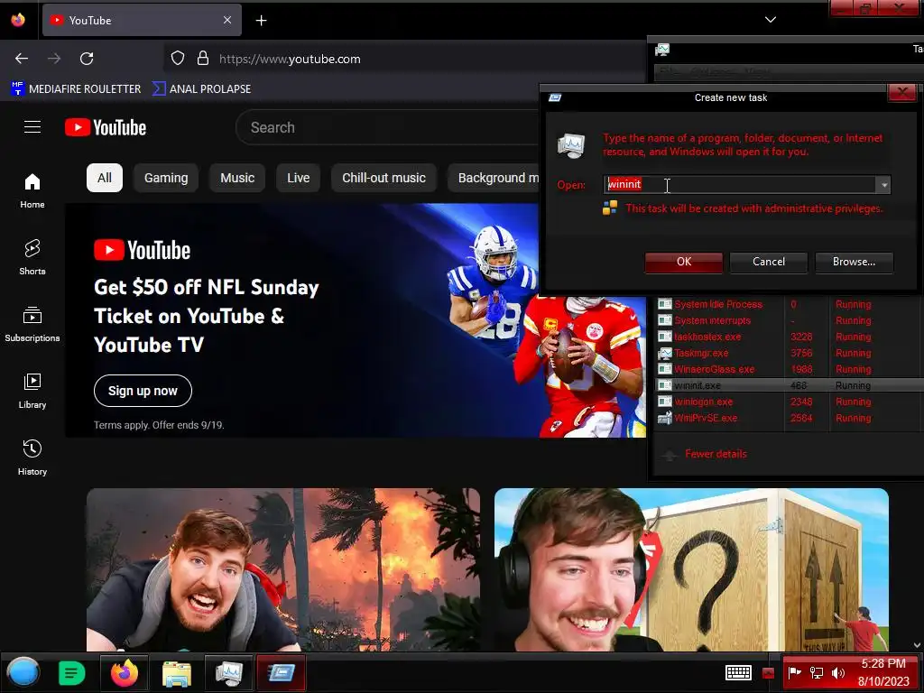Viewport: 924px width, 693px height.
Task: Close the Create new task dialog
Action: coord(901,92)
